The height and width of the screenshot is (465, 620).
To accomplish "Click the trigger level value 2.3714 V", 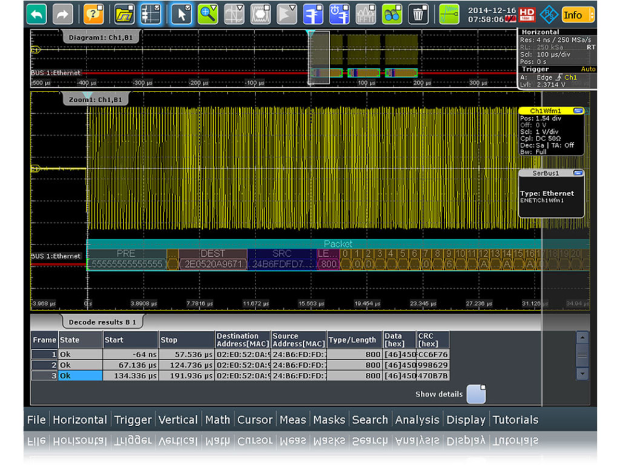I will [551, 85].
